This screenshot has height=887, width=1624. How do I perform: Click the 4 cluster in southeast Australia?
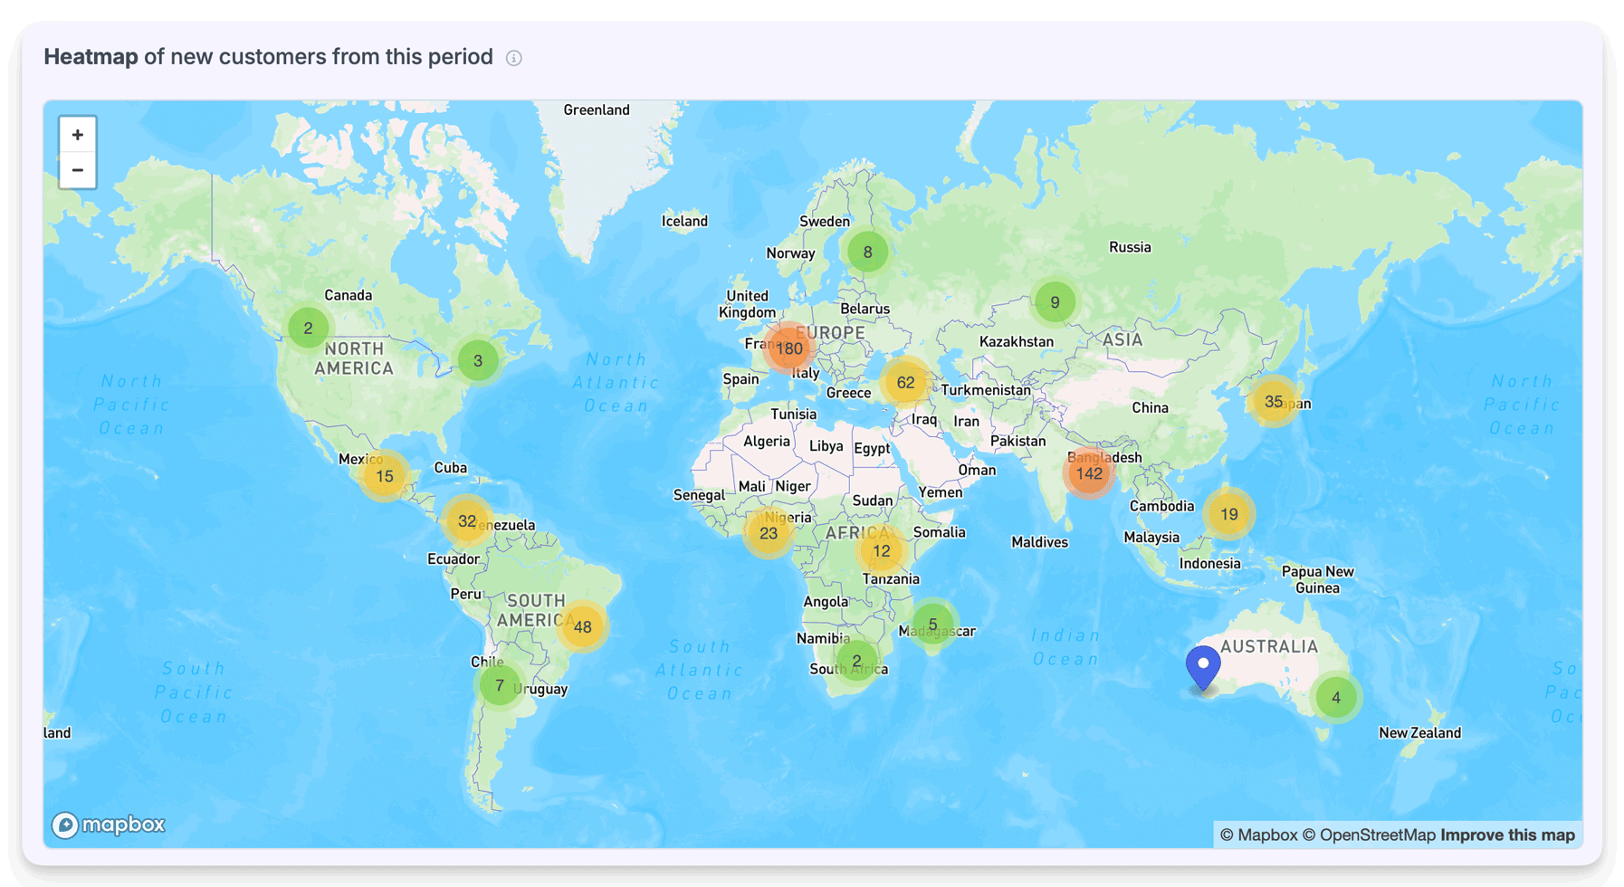coord(1336,698)
